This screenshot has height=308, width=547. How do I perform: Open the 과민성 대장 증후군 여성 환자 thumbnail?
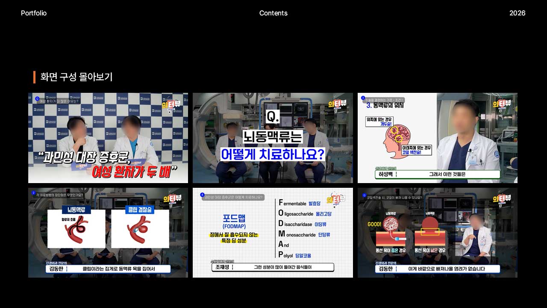click(108, 138)
